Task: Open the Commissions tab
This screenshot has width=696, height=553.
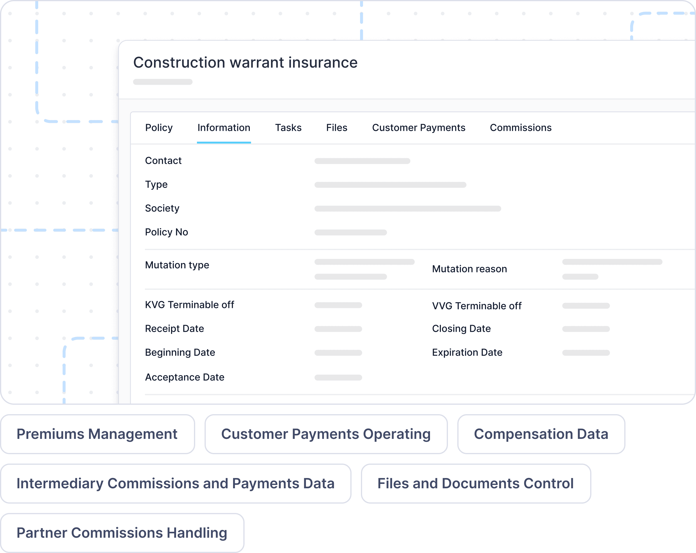Action: click(x=521, y=128)
